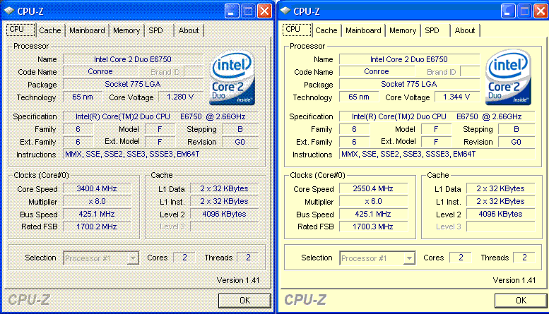Image resolution: width=549 pixels, height=314 pixels.
Task: Minimize the left CPU-Z window
Action: (x=232, y=11)
